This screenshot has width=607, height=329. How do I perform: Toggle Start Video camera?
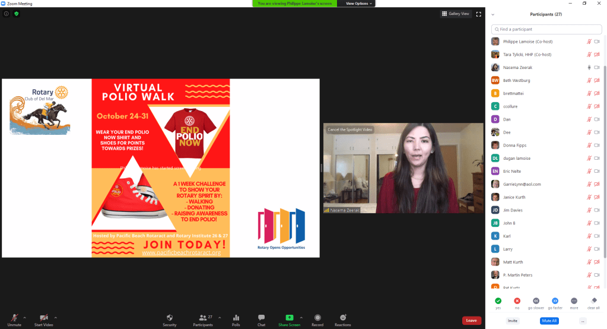[x=43, y=318]
